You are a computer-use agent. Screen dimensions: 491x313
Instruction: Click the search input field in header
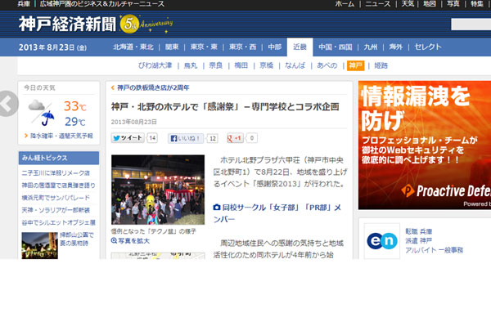pos(471,25)
